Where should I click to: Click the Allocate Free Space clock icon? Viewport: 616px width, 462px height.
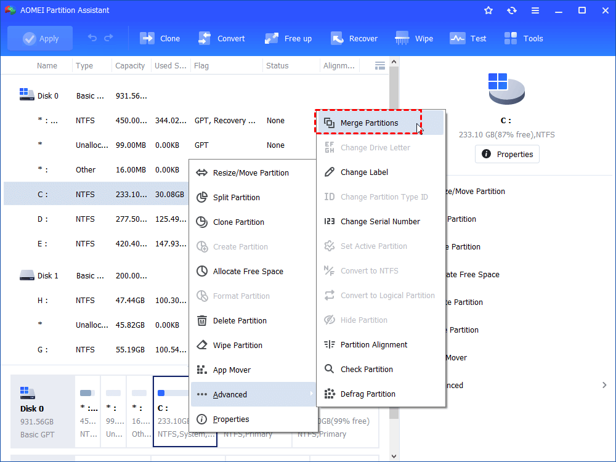(202, 271)
